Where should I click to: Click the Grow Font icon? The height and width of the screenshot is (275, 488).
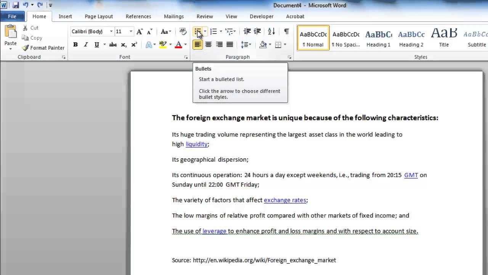point(140,32)
